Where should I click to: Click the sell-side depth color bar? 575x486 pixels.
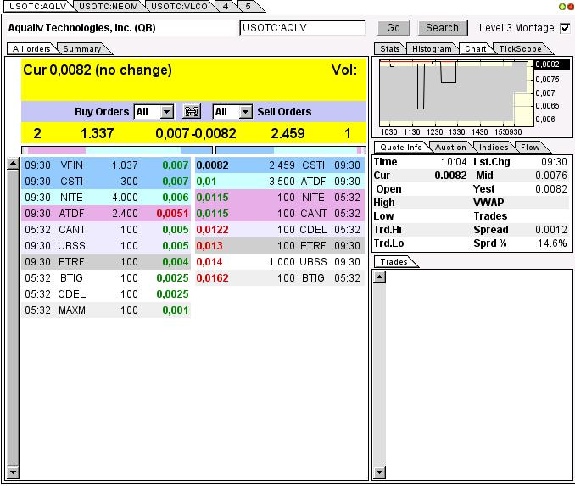291,150
